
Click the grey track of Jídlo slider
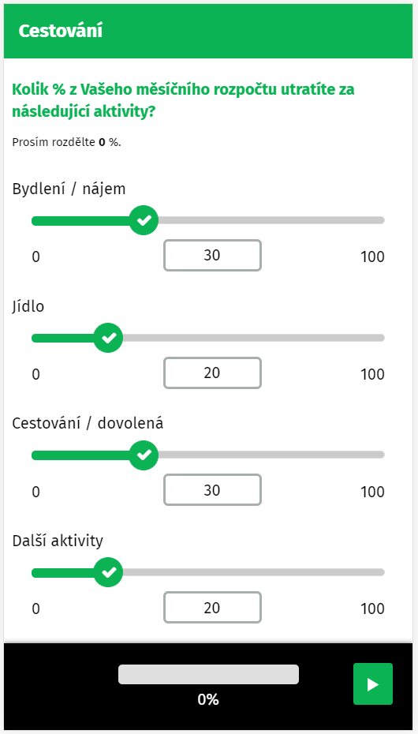tap(253, 338)
